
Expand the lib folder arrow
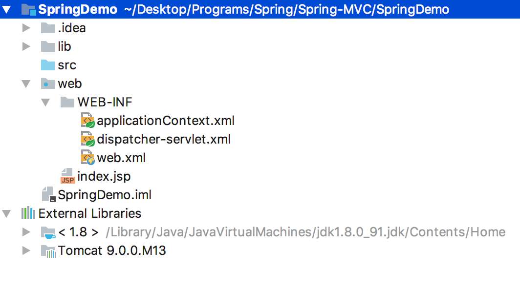point(26,46)
